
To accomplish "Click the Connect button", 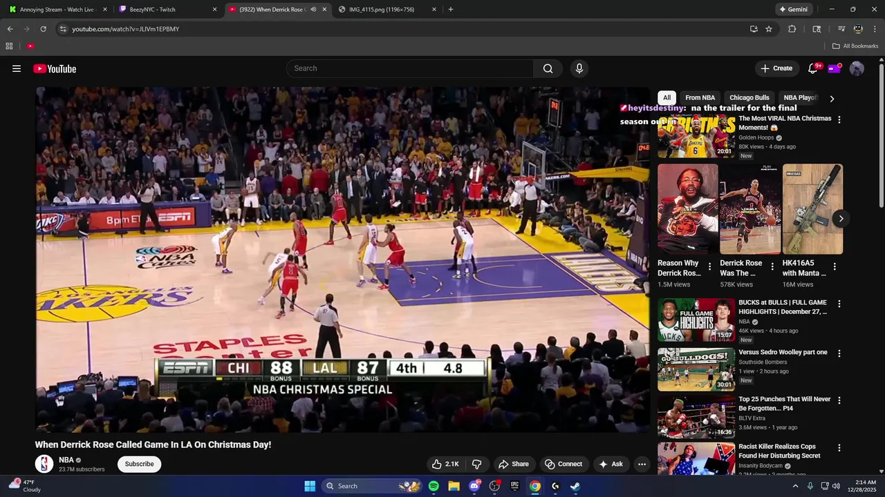I will click(x=563, y=464).
